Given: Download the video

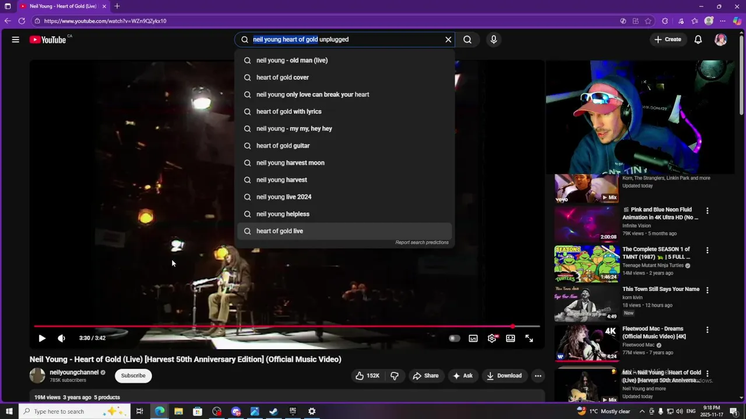Looking at the screenshot, I should [x=504, y=376].
